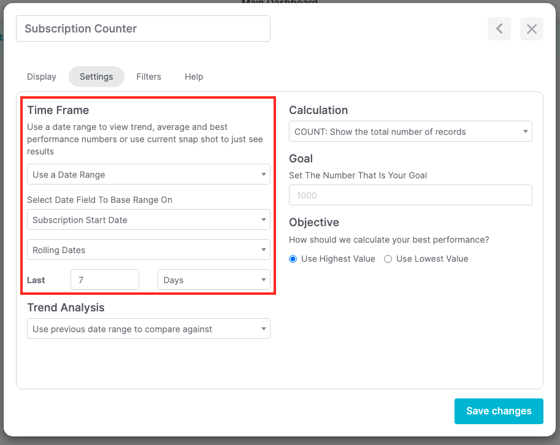Image resolution: width=560 pixels, height=445 pixels.
Task: Select the Settings tab
Action: (96, 77)
